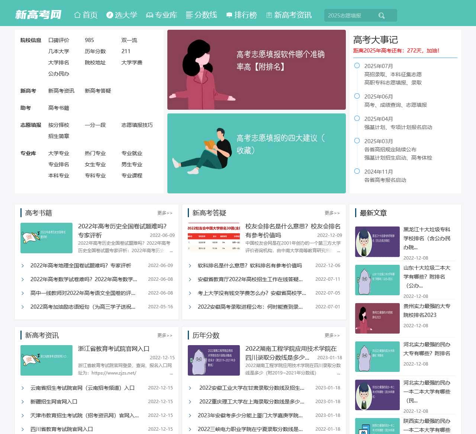The image size is (476, 434).
Task: Expand the 软科排名是什么意思 entry chevron
Action: point(189,266)
